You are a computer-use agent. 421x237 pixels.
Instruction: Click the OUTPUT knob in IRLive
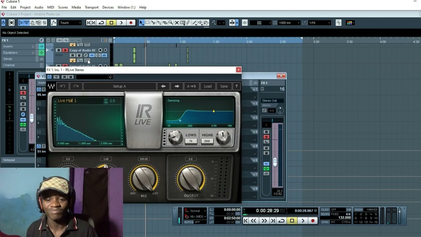(191, 178)
